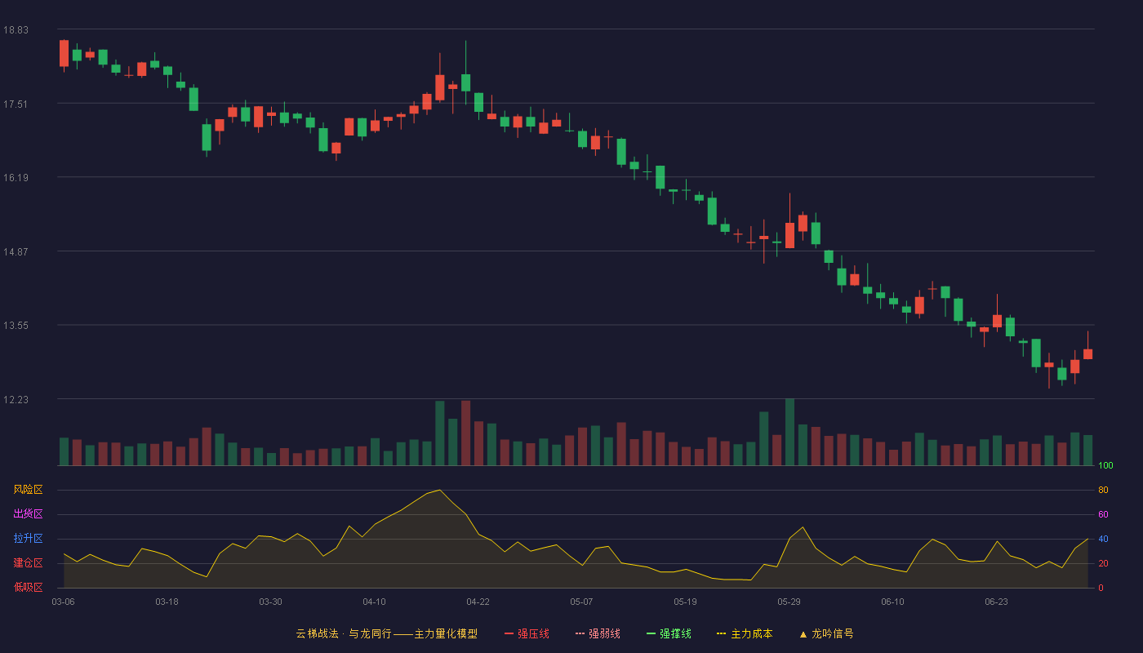Viewport: 1143px width, 653px height.
Task: Click the 风险区 zone label
Action: click(x=28, y=490)
